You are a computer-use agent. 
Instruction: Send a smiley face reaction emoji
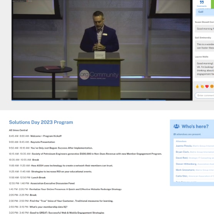(x=212, y=86)
